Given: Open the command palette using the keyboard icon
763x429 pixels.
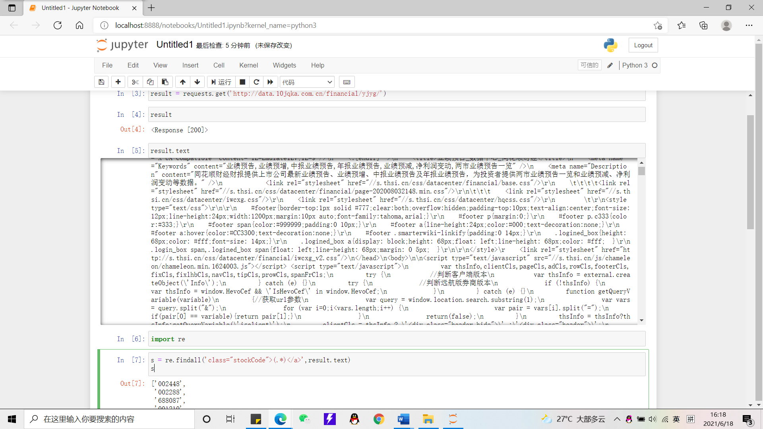Looking at the screenshot, I should (x=347, y=82).
